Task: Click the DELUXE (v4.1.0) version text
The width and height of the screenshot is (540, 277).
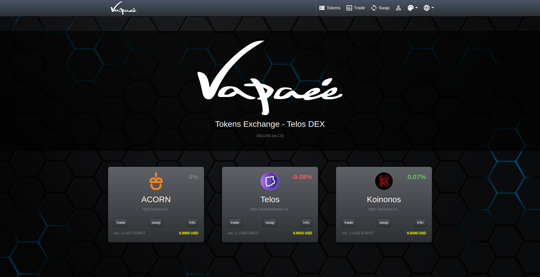Action: (270, 136)
